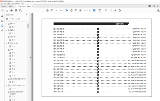The height and width of the screenshot is (101, 160).
Task: Go to next page arrow
Action: (x=52, y=10)
